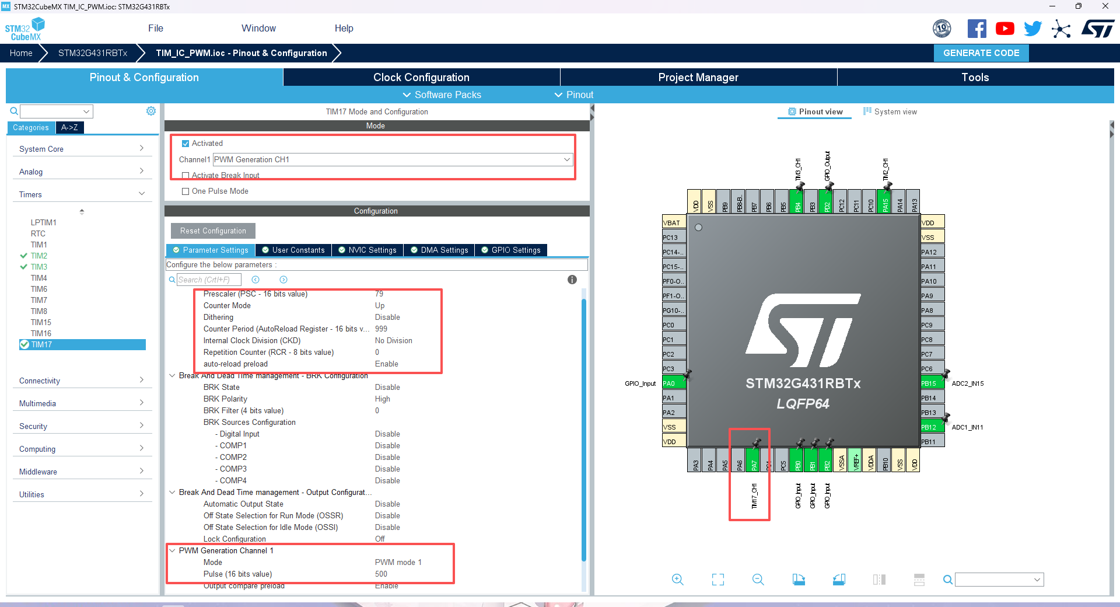Collapse PWM Generation Channel 1 section
The height and width of the screenshot is (607, 1120).
pos(172,550)
